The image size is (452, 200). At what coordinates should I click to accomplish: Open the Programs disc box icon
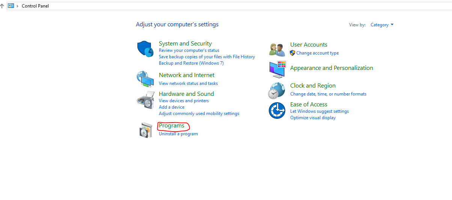(x=146, y=130)
